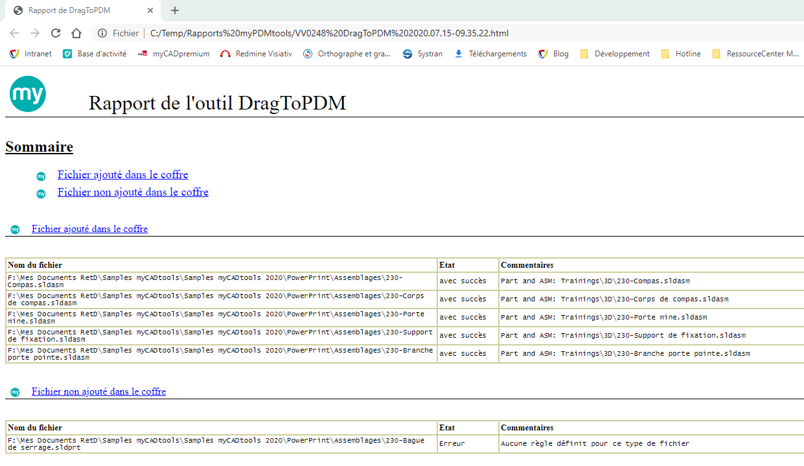Expand the RessourceCenter bookmarks folder
804x466 pixels.
click(x=755, y=54)
